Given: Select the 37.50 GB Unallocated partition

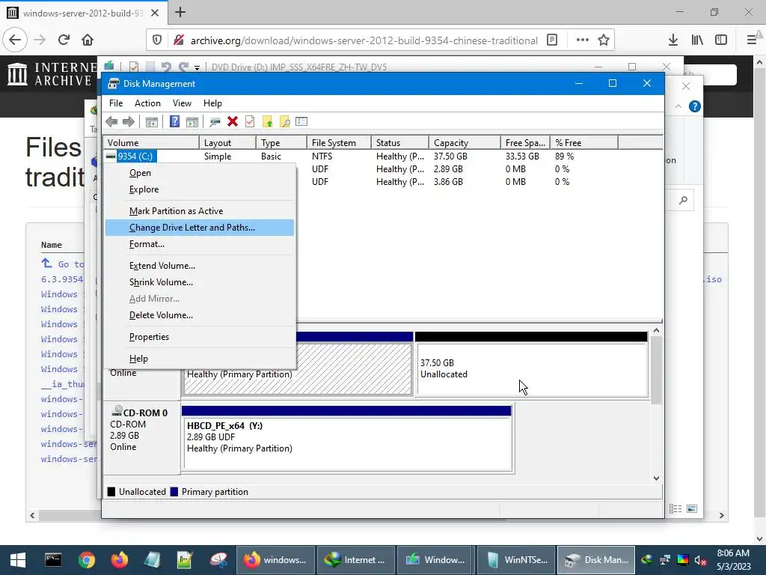Looking at the screenshot, I should [x=532, y=369].
